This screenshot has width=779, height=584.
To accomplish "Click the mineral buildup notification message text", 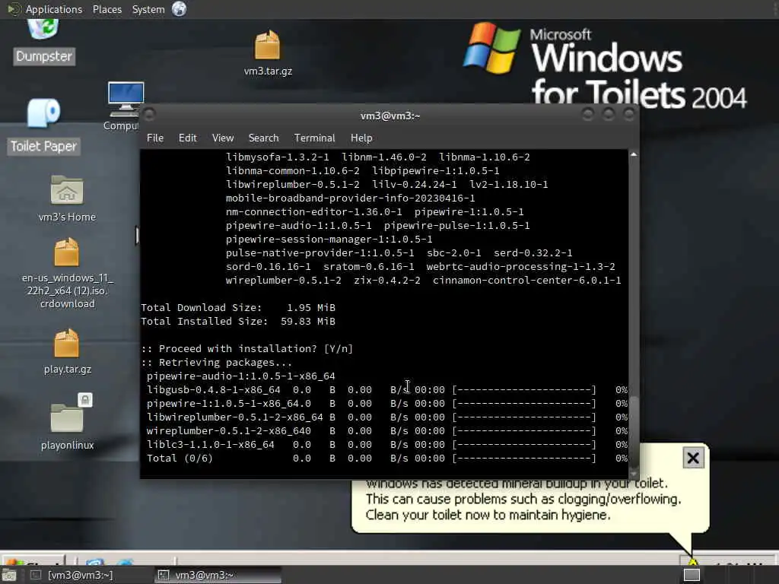I will pos(523,499).
